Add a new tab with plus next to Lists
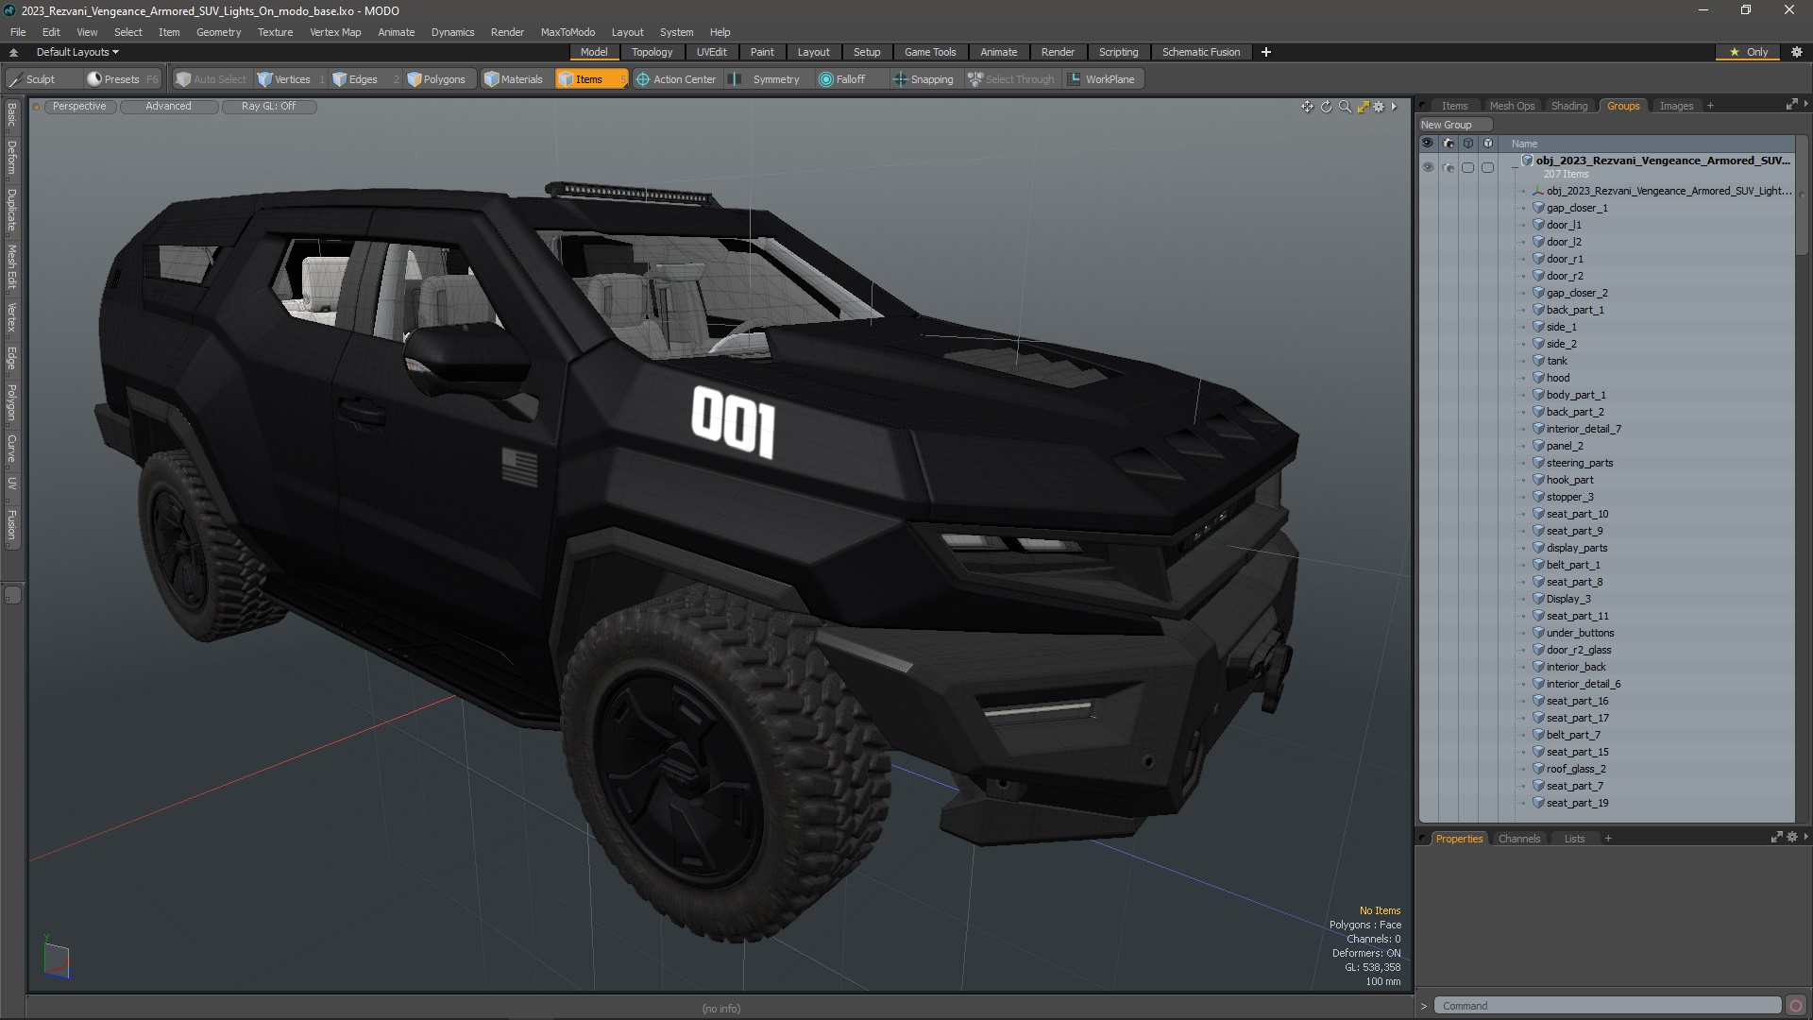Screen dimensions: 1813x1020 pos(1608,839)
